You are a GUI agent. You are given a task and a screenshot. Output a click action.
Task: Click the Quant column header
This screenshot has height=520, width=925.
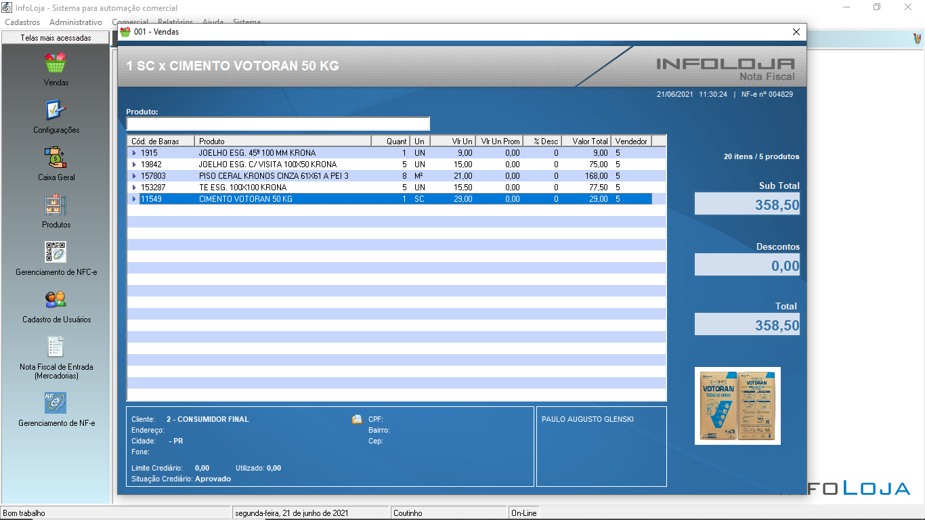coord(391,141)
